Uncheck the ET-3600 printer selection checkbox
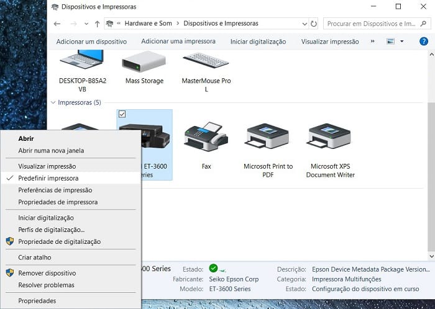 tap(122, 114)
